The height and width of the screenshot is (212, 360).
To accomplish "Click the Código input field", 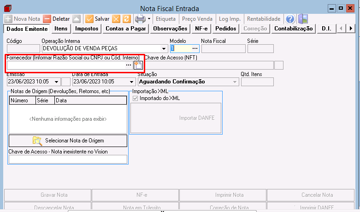I will (x=24, y=49).
